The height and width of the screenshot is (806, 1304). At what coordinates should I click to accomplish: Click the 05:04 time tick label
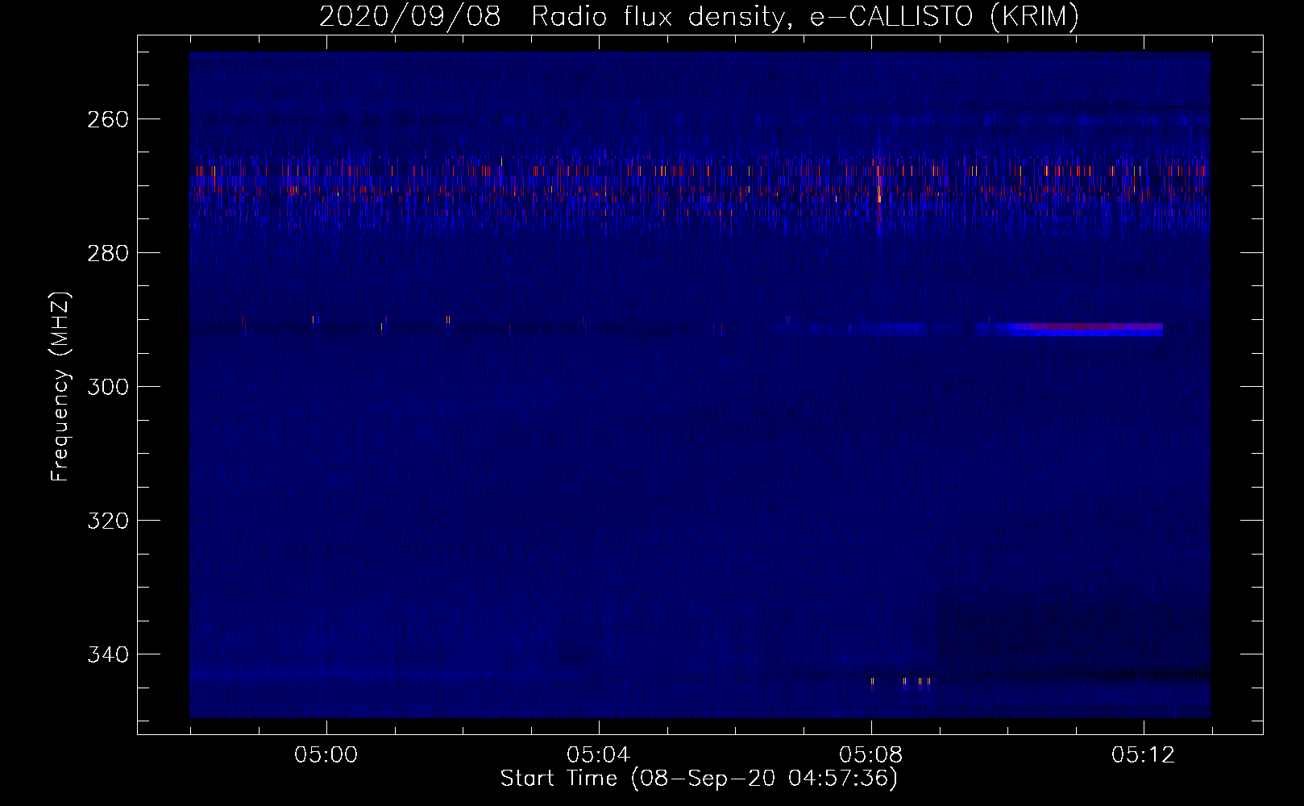[x=599, y=755]
